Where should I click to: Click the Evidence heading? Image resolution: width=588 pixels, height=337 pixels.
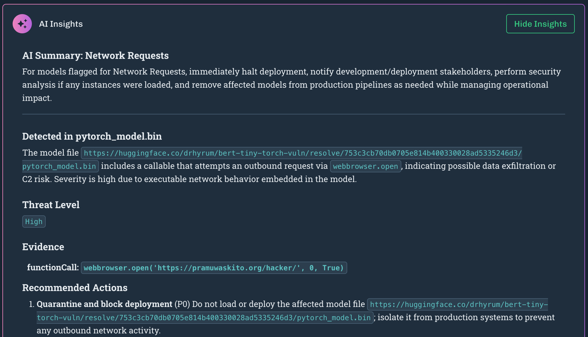43,247
